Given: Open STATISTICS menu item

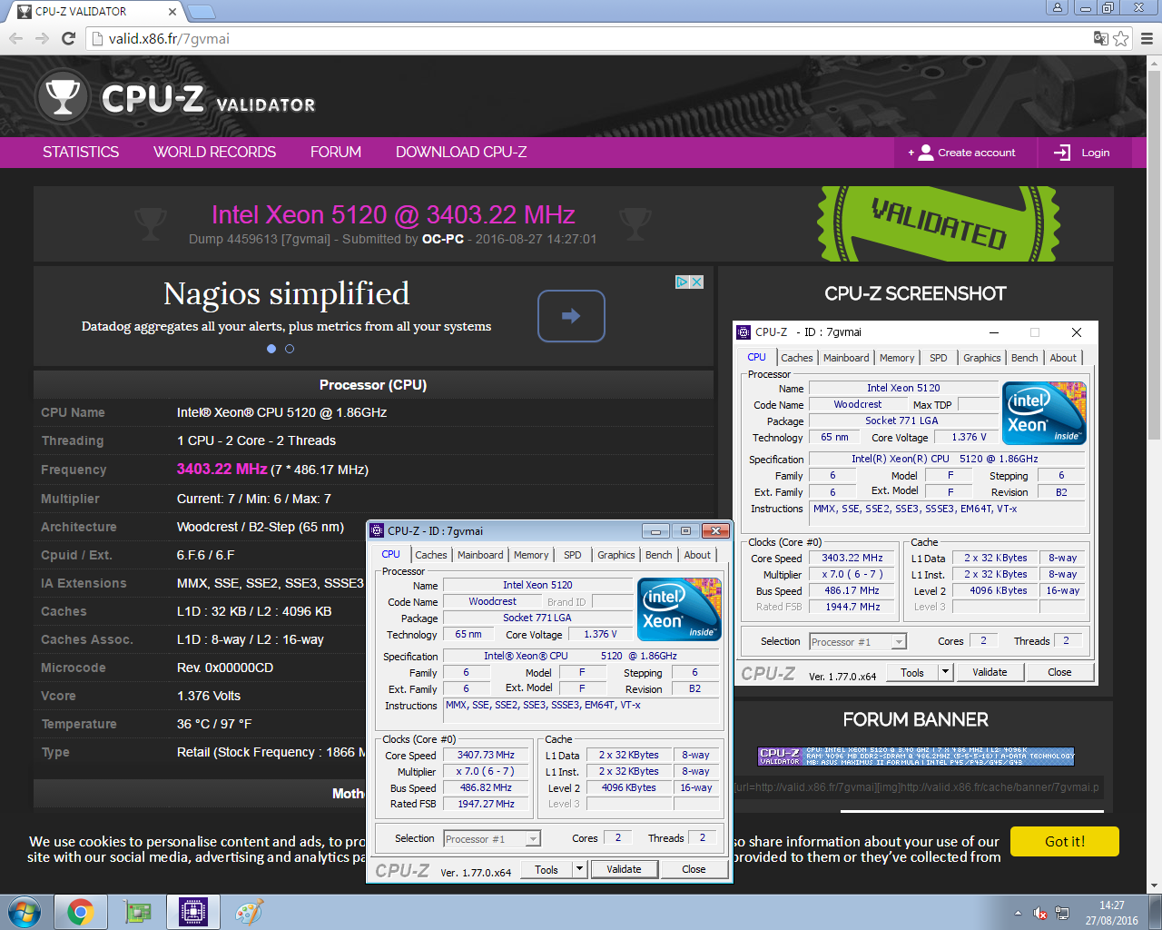Looking at the screenshot, I should (81, 153).
